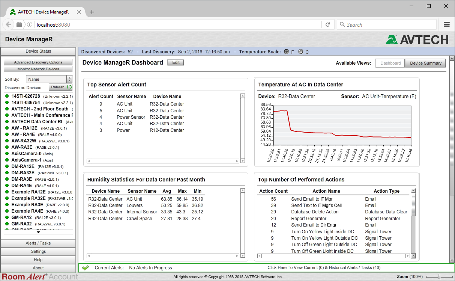The width and height of the screenshot is (455, 281).
Task: Open Advanced Discovery Options
Action: pyautogui.click(x=38, y=62)
